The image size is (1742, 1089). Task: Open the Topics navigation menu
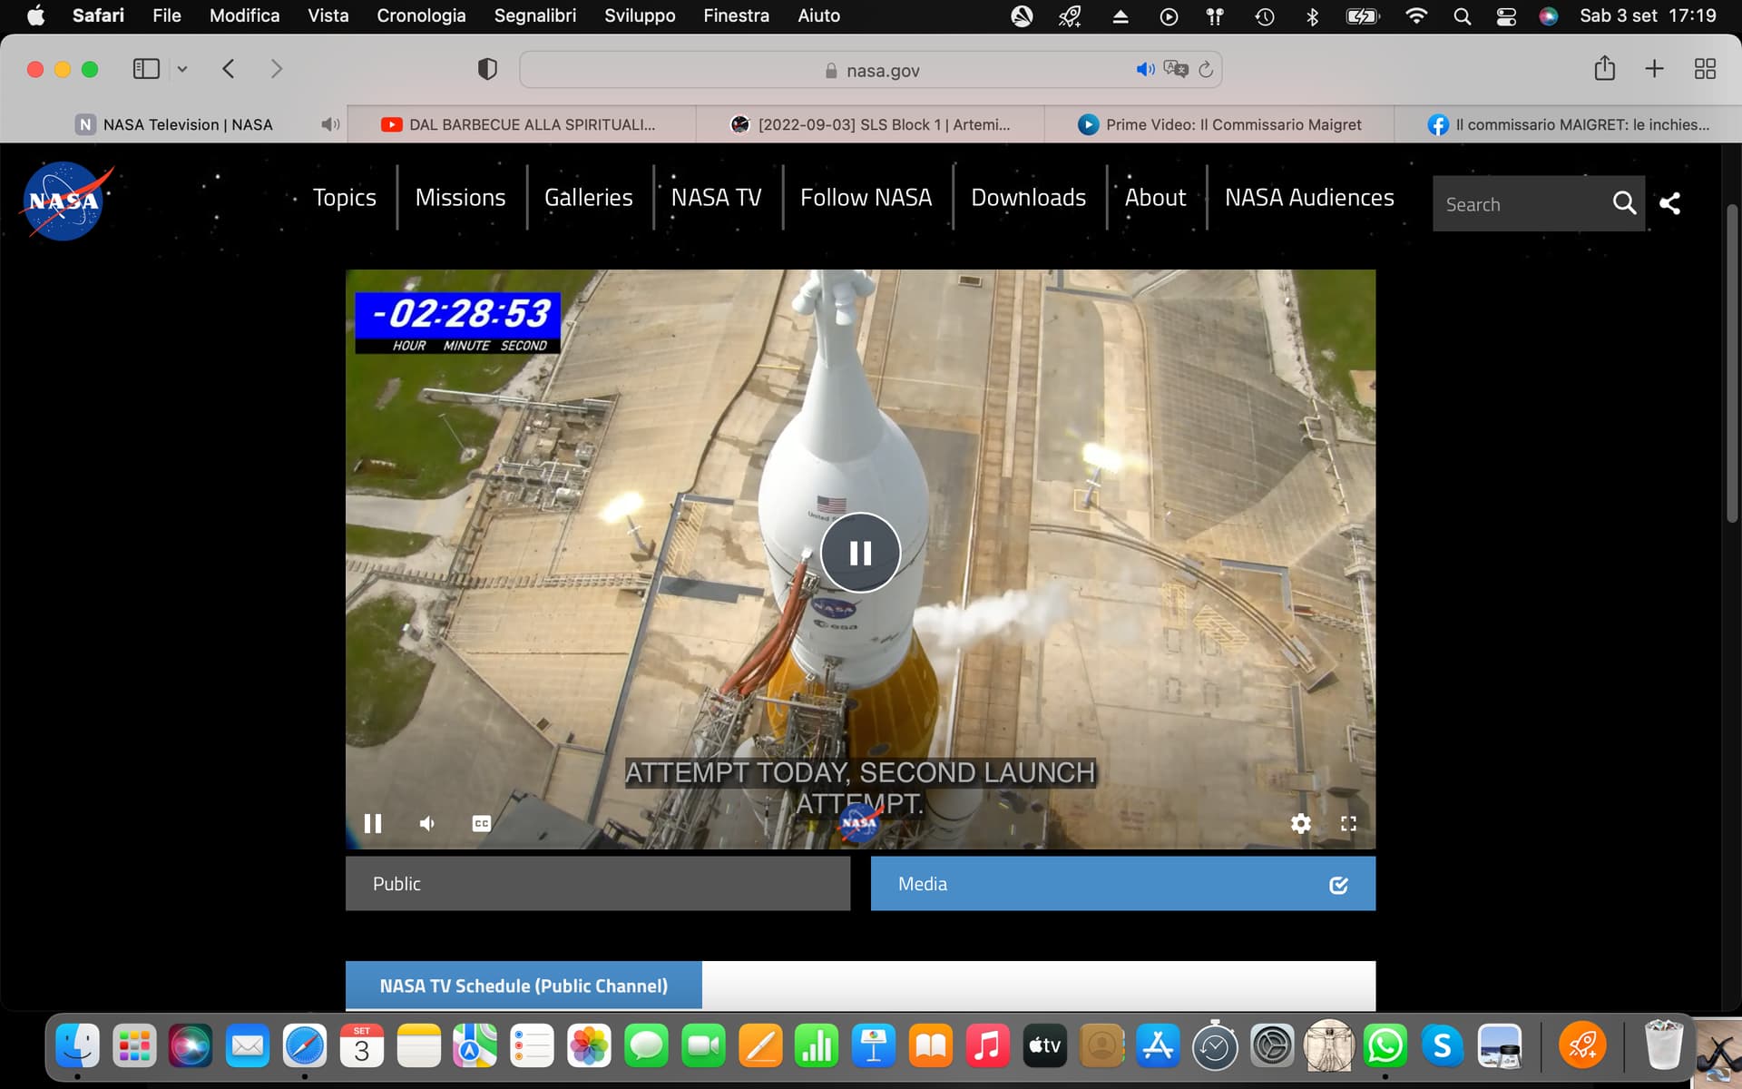pyautogui.click(x=344, y=198)
